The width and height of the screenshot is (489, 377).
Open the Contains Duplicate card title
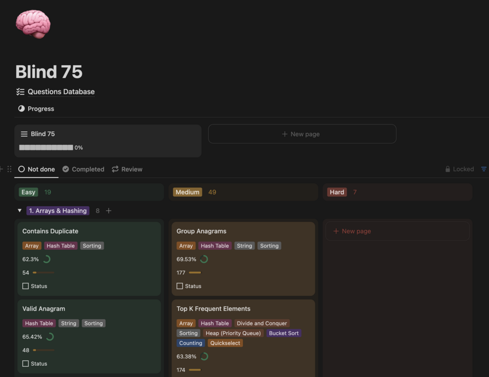coord(50,231)
